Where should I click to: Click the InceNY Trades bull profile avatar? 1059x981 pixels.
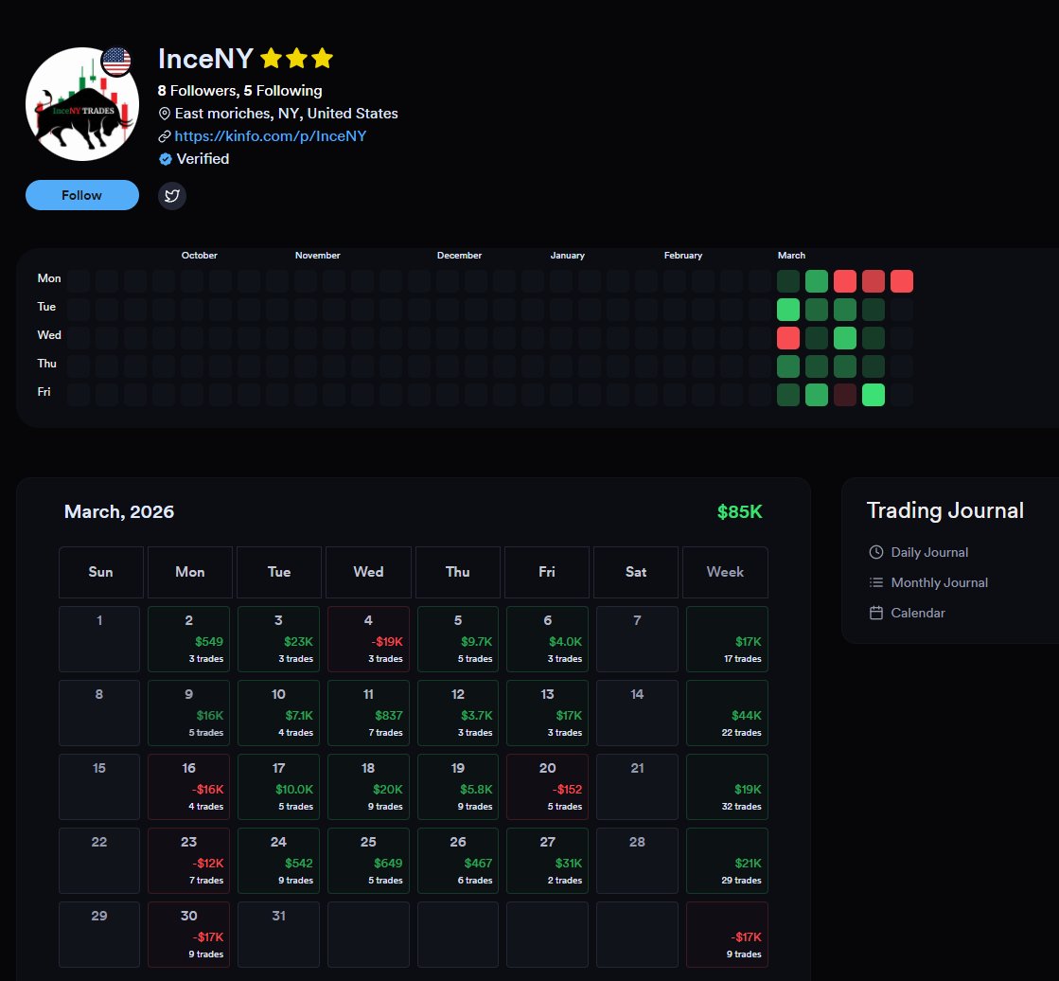[82, 104]
